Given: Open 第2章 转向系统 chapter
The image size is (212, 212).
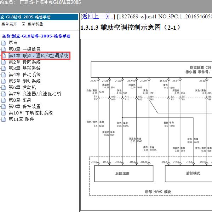Looking at the screenshot, I should pos(24,62).
